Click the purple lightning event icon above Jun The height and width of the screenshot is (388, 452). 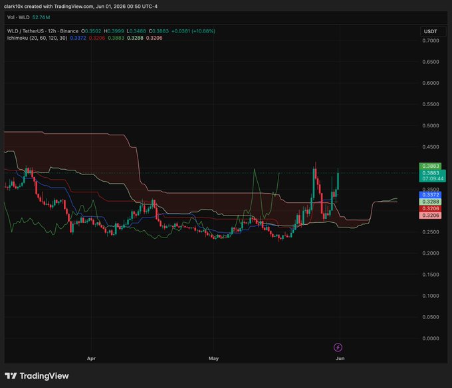(x=338, y=347)
